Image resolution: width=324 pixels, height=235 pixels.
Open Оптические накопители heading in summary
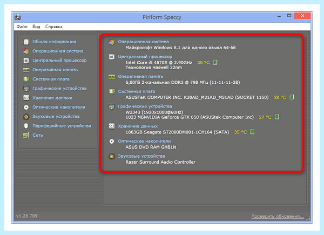tap(144, 141)
